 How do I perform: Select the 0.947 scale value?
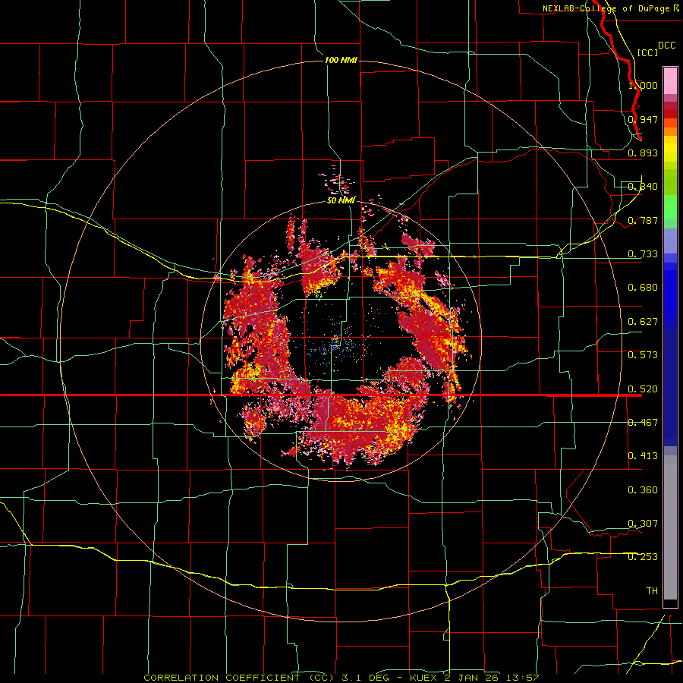tap(643, 119)
